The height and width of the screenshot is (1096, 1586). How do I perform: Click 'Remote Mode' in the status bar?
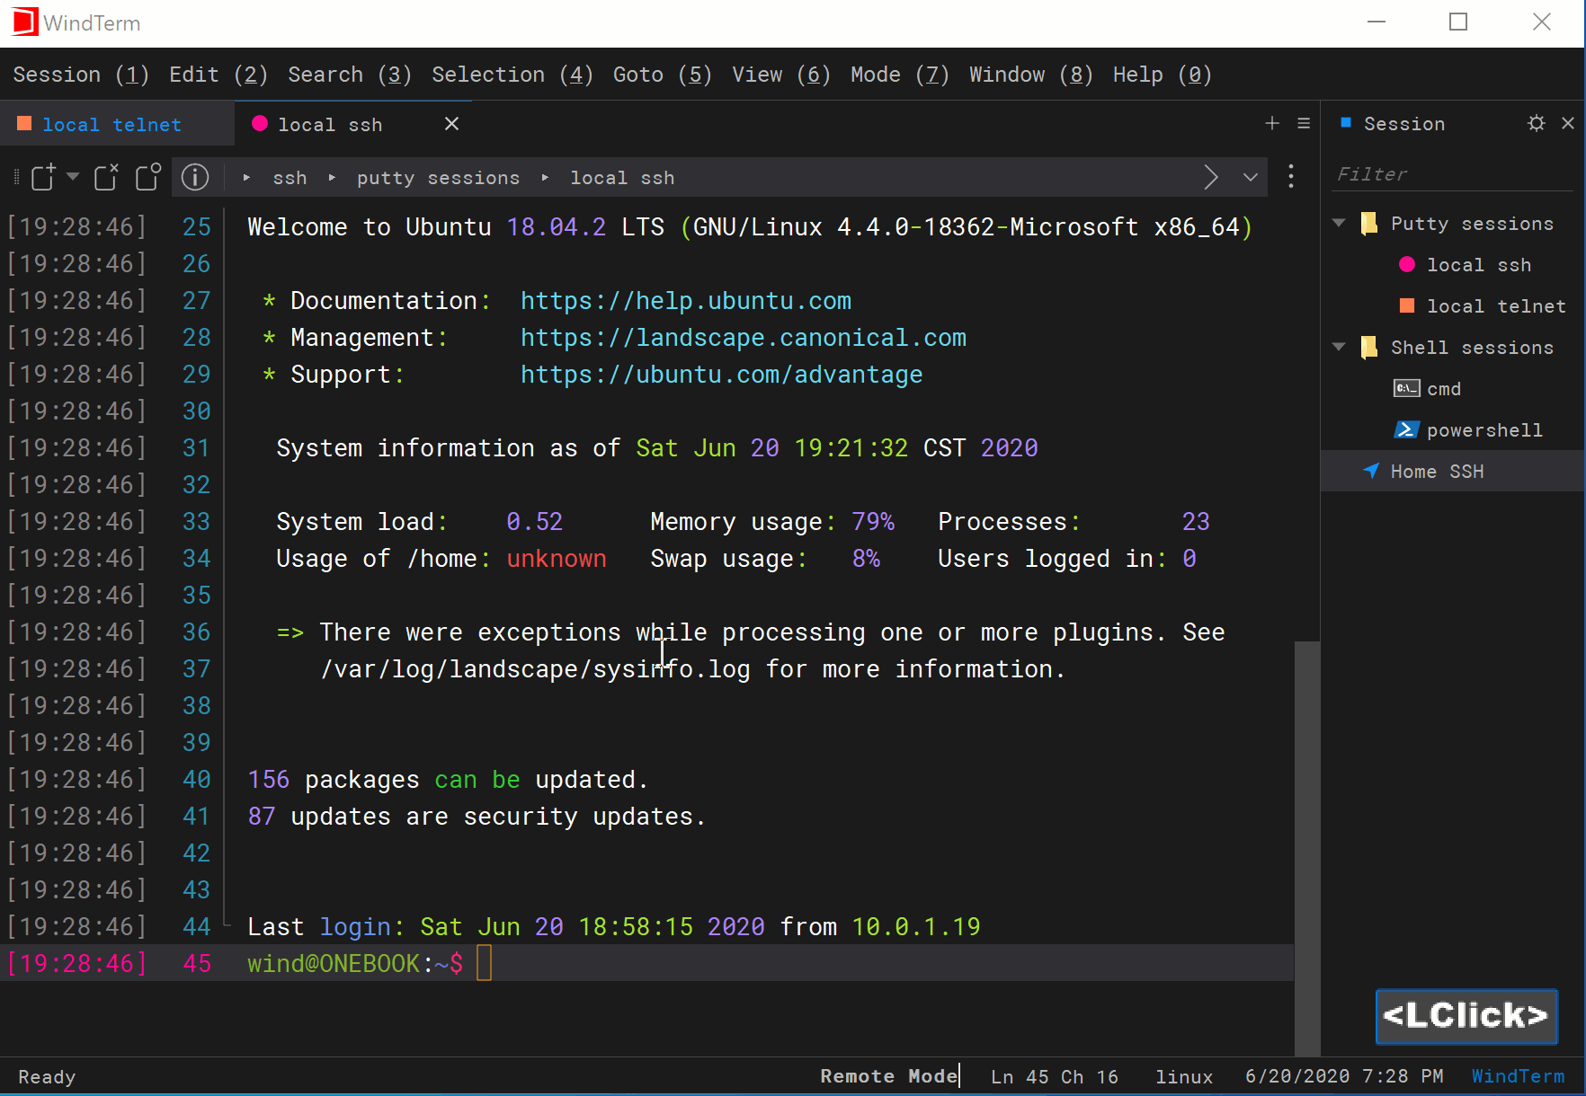[888, 1076]
